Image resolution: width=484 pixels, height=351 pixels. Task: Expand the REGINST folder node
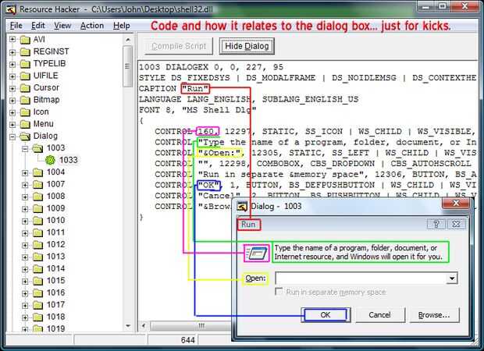[12, 51]
